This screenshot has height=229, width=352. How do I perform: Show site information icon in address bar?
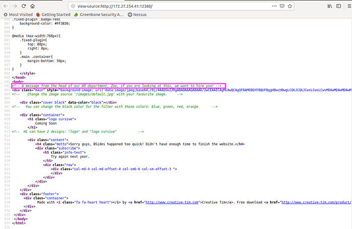73,6
